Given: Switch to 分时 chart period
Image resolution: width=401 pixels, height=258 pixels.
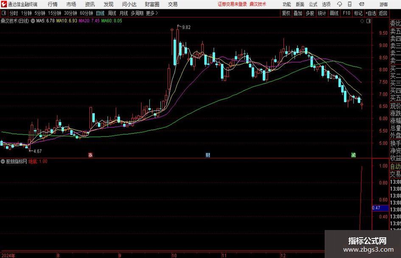Looking at the screenshot, I should pyautogui.click(x=14, y=13).
